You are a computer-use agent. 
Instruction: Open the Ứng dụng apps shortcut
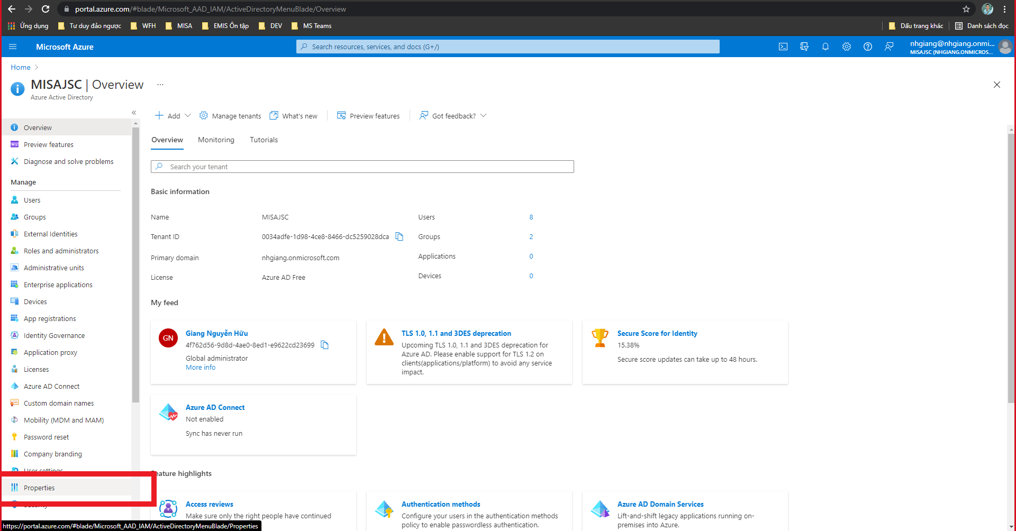(28, 25)
